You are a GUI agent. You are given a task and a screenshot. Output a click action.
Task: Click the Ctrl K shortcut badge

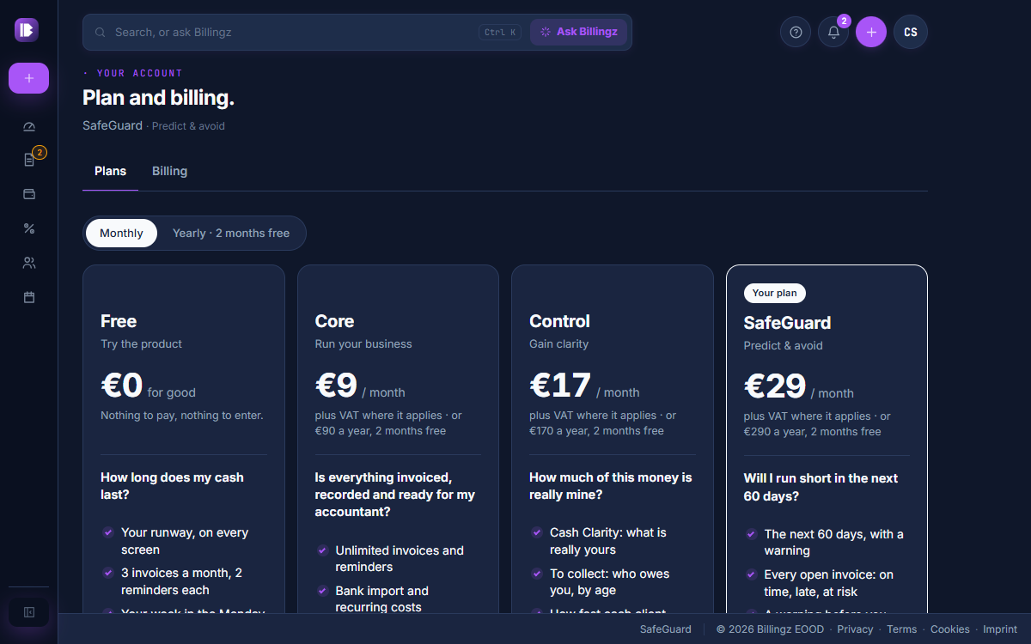pos(500,33)
